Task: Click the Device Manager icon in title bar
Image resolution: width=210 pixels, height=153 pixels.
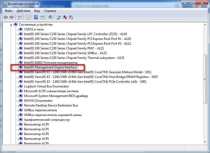Action: click(4, 4)
